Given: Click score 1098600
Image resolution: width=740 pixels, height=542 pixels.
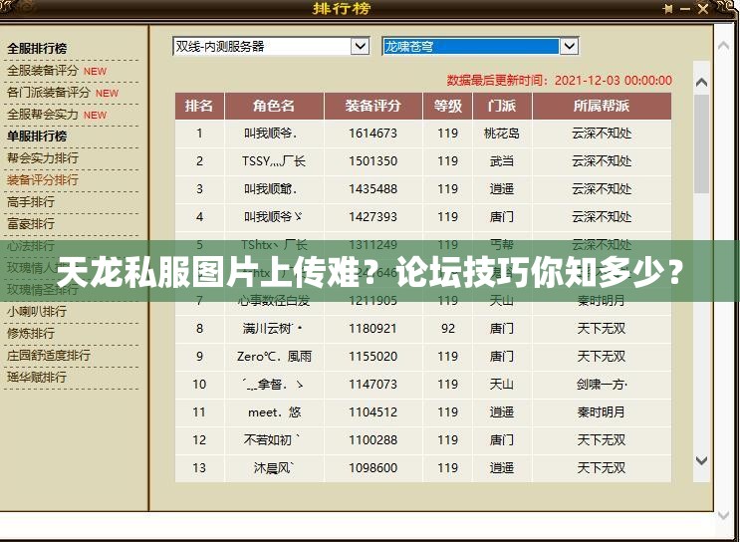Looking at the screenshot, I should pyautogui.click(x=372, y=468).
